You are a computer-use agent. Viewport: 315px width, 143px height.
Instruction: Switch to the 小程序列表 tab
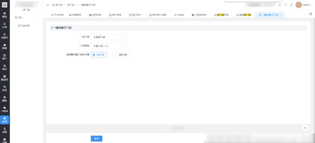199,15
